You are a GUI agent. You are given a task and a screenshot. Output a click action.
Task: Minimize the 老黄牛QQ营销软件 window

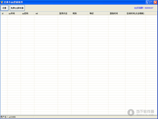point(147,2)
